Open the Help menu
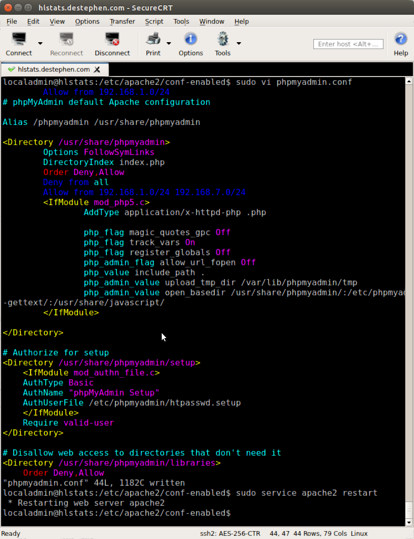 pyautogui.click(x=242, y=21)
